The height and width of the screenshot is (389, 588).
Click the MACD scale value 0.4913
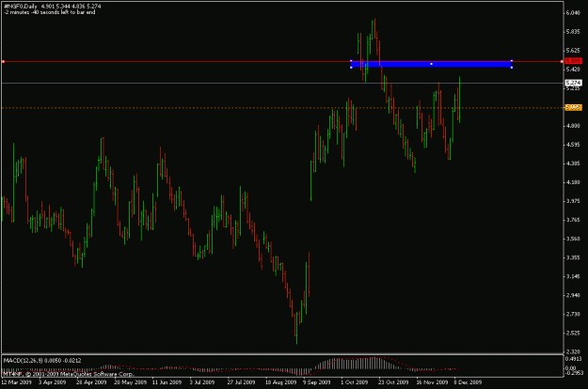(x=573, y=358)
